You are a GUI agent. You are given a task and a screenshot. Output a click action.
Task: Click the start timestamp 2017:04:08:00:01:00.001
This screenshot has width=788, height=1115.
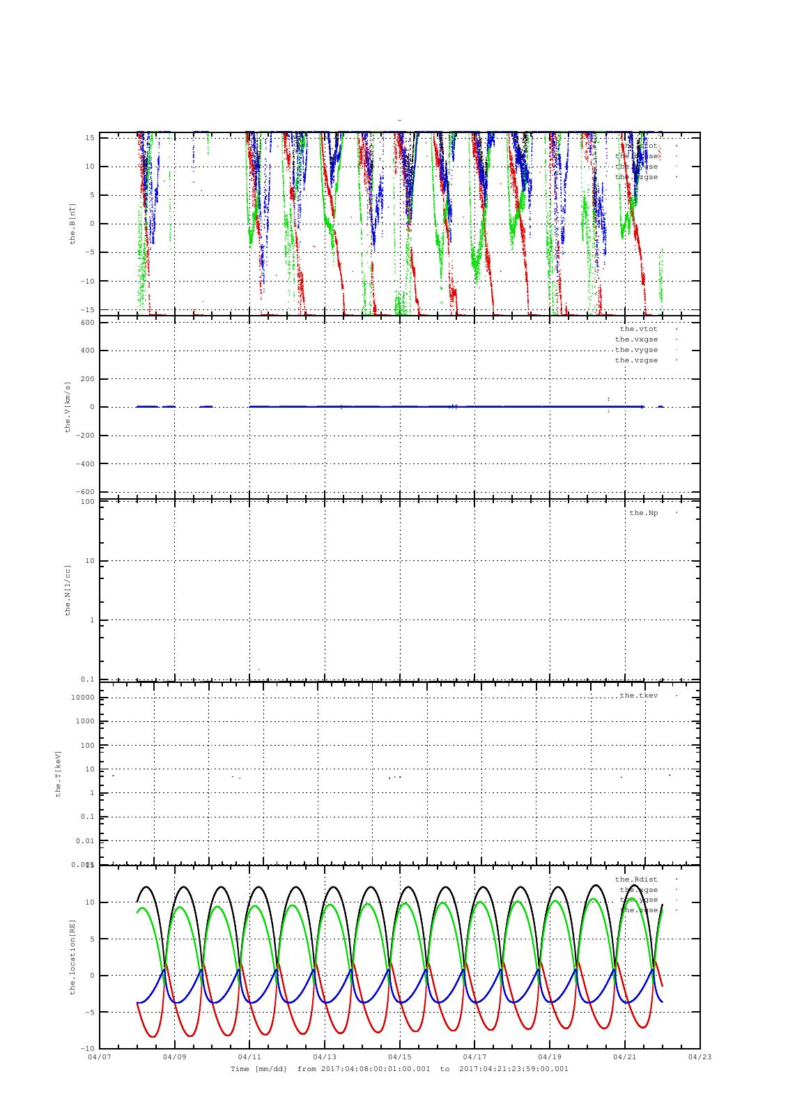click(376, 1068)
